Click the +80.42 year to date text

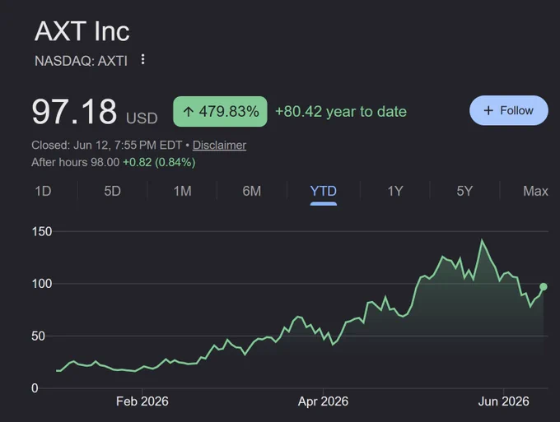click(x=341, y=112)
